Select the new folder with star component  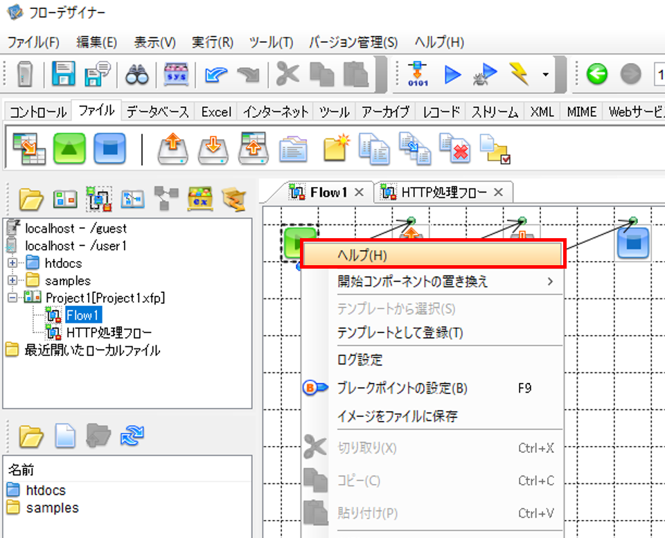tap(337, 147)
